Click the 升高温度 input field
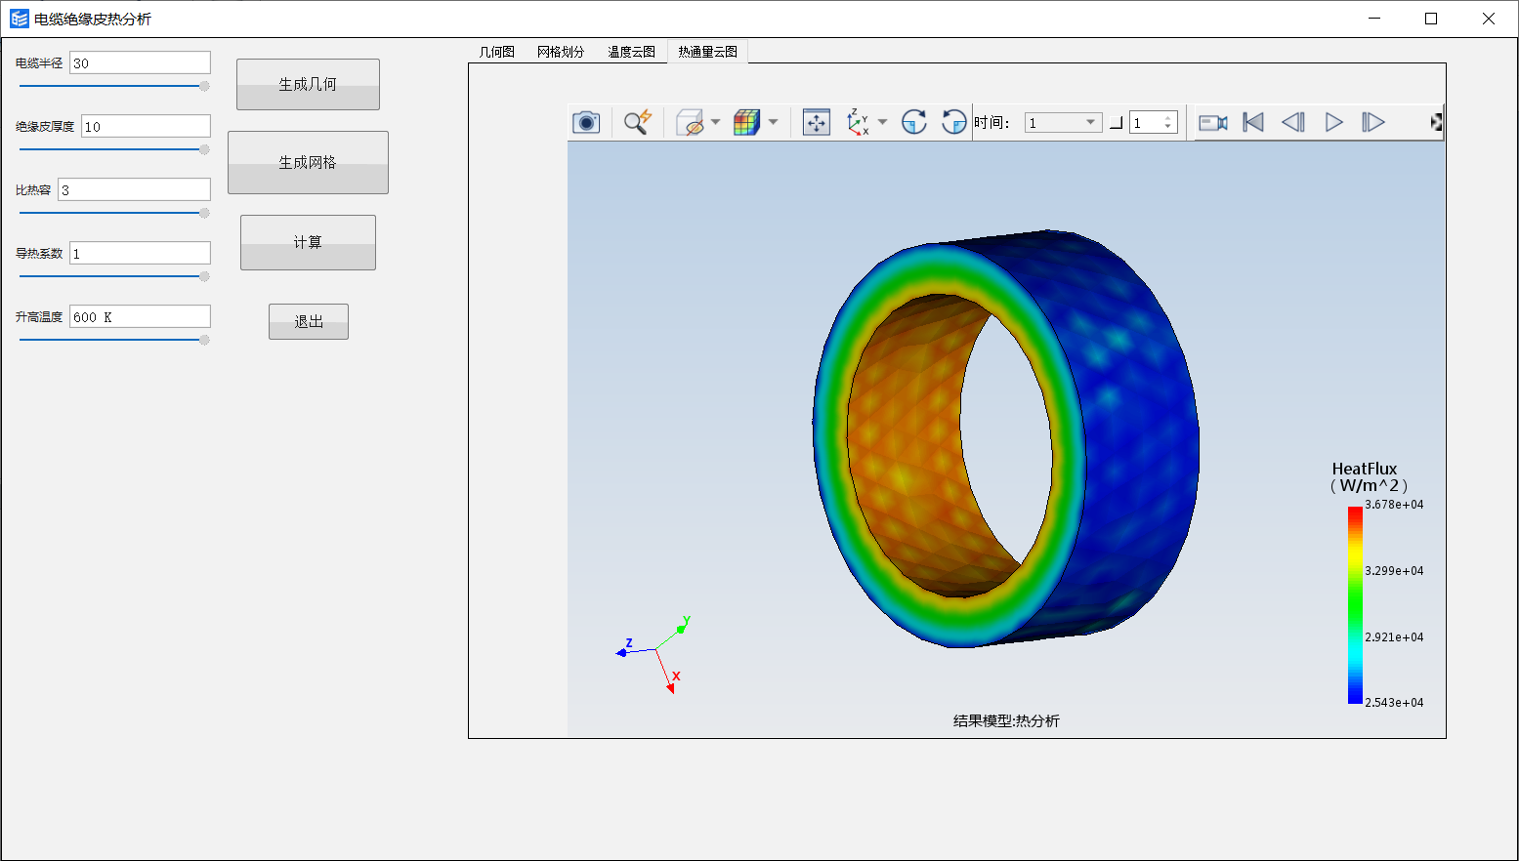Image resolution: width=1519 pixels, height=861 pixels. (140, 316)
